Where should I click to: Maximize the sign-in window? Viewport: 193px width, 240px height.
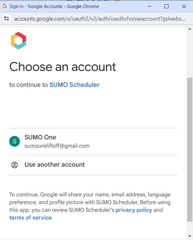(166, 6)
